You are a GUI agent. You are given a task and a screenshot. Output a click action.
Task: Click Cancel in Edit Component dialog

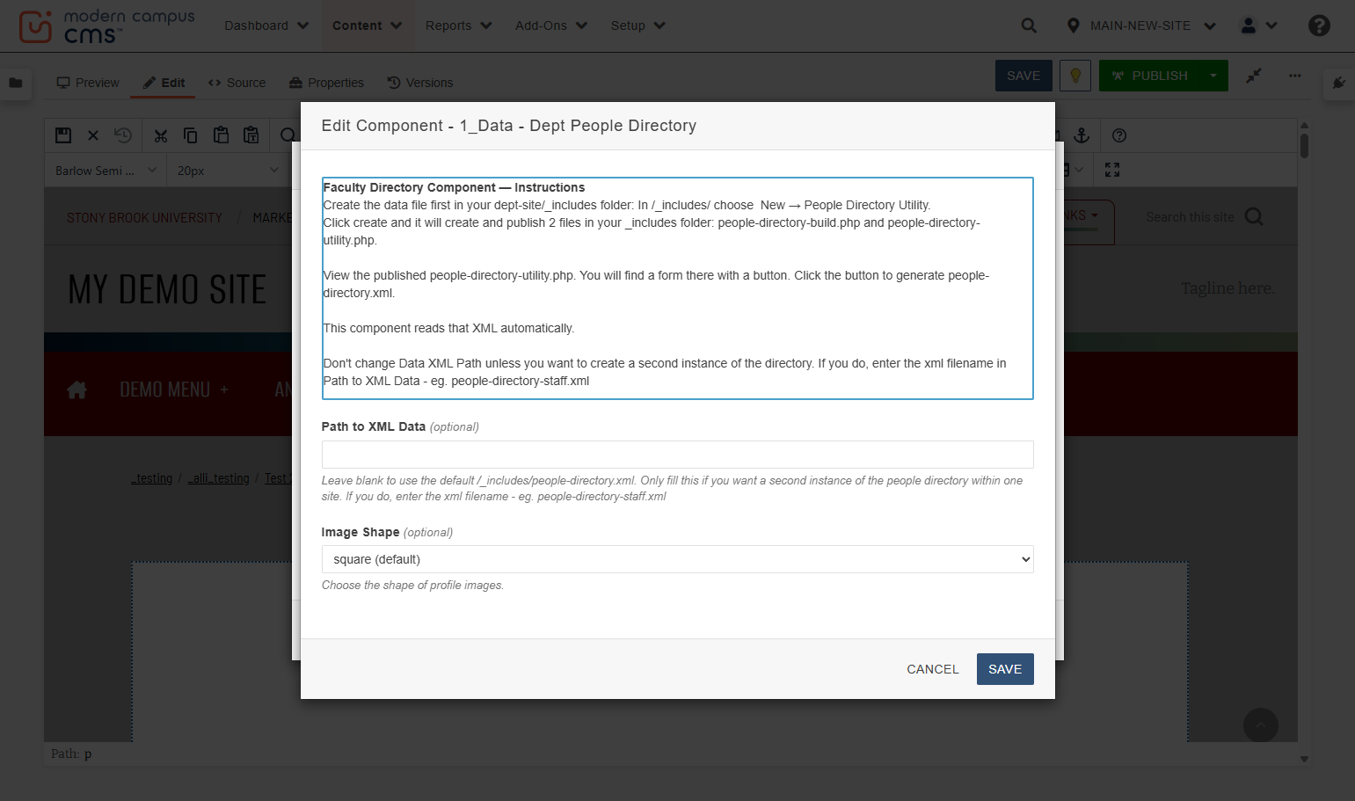tap(933, 669)
